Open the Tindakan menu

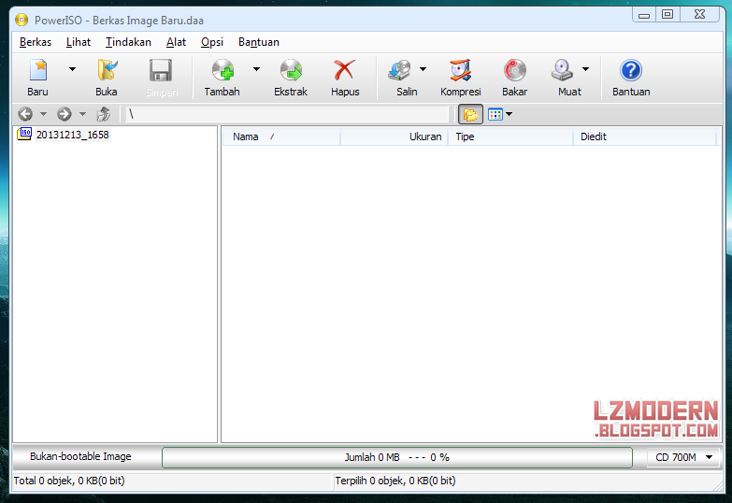(x=128, y=42)
